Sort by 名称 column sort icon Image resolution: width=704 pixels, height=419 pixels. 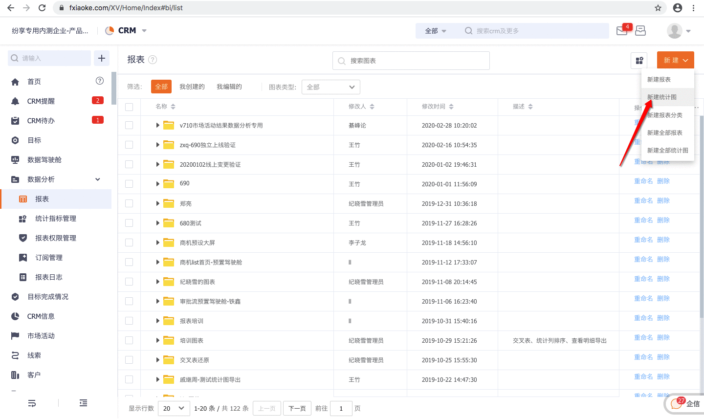tap(173, 107)
